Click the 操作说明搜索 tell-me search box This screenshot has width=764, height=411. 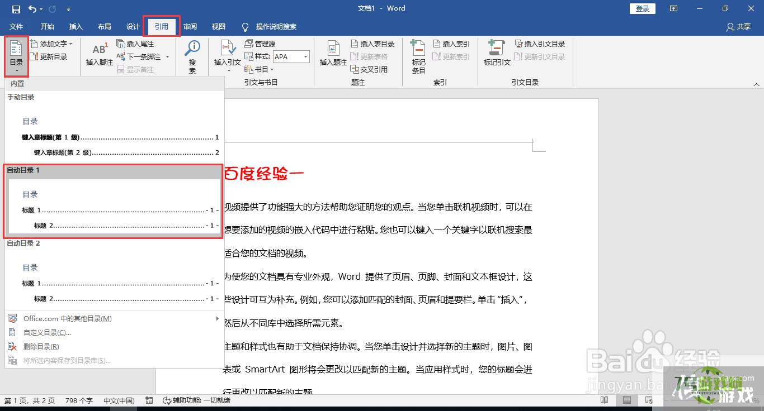[269, 27]
